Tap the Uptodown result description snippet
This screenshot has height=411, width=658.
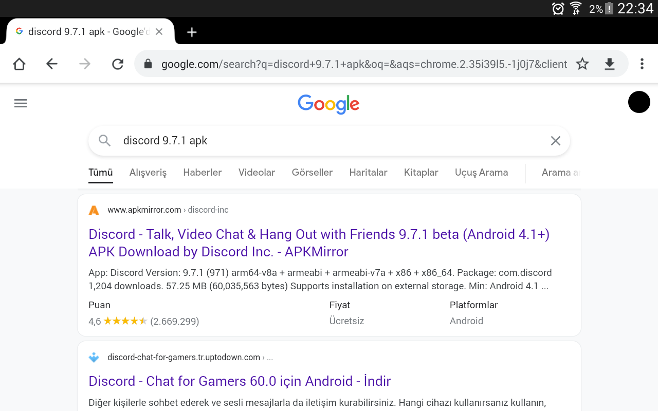point(317,402)
